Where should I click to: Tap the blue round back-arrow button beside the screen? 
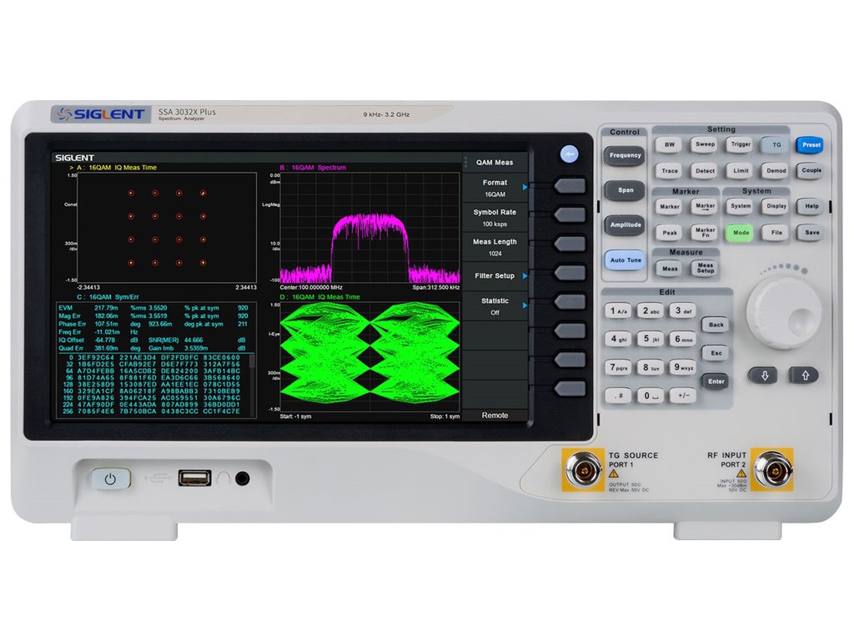tap(569, 154)
